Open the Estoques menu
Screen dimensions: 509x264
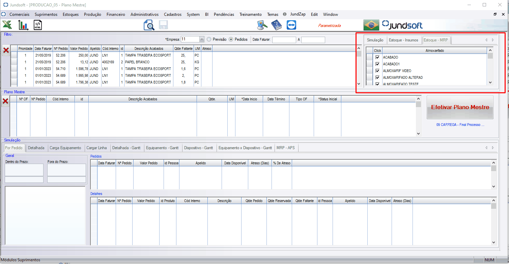coord(70,14)
